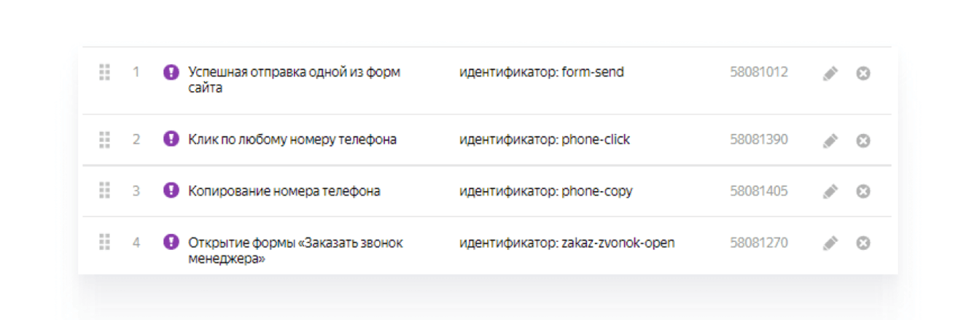This screenshot has width=977, height=320.
Task: Click drag handle of goal 2
Action: [x=104, y=139]
